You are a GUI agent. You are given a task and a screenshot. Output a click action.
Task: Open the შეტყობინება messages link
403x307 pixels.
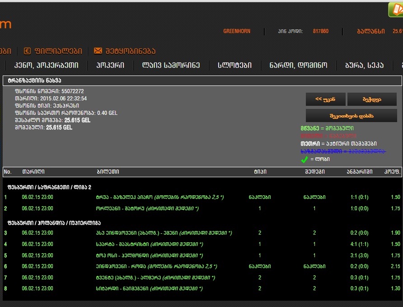click(131, 51)
